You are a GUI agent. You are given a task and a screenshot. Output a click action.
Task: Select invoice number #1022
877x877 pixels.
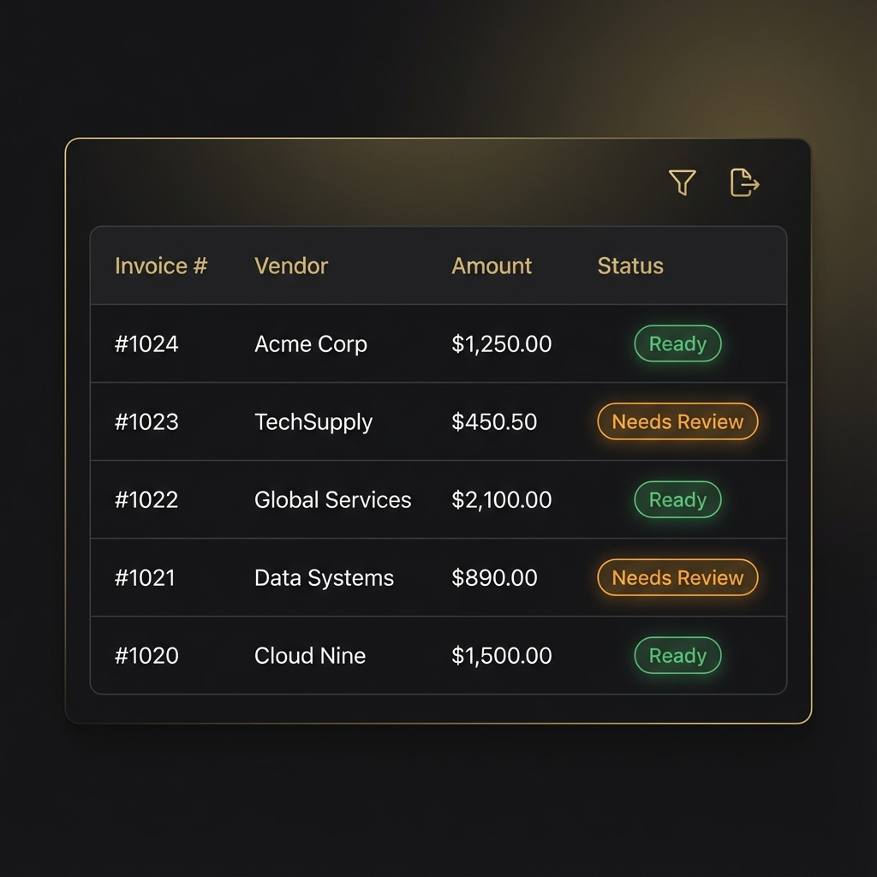tap(146, 500)
